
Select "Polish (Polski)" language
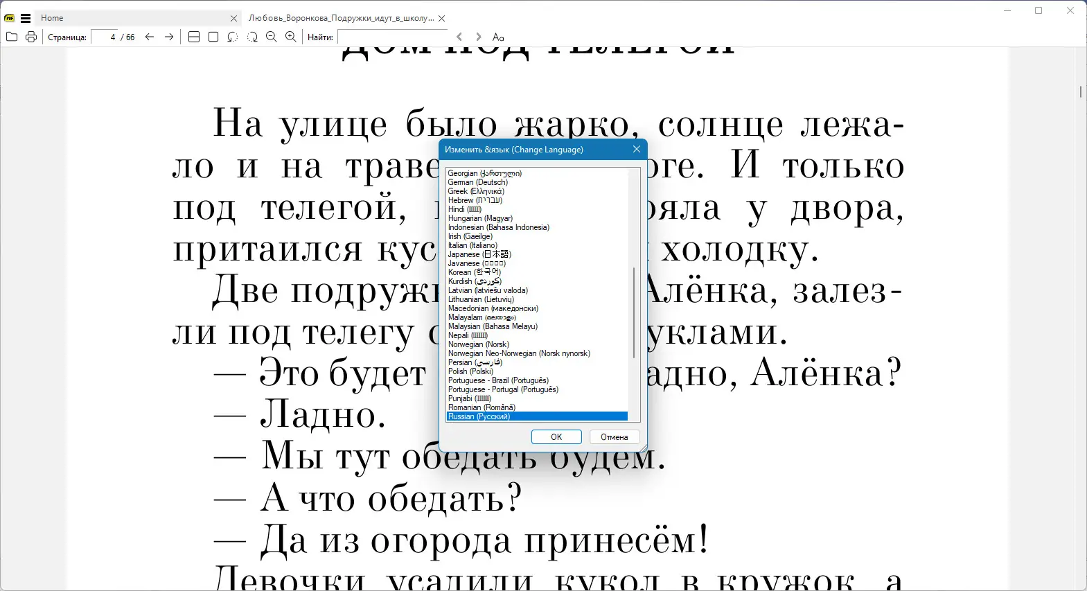click(x=536, y=371)
